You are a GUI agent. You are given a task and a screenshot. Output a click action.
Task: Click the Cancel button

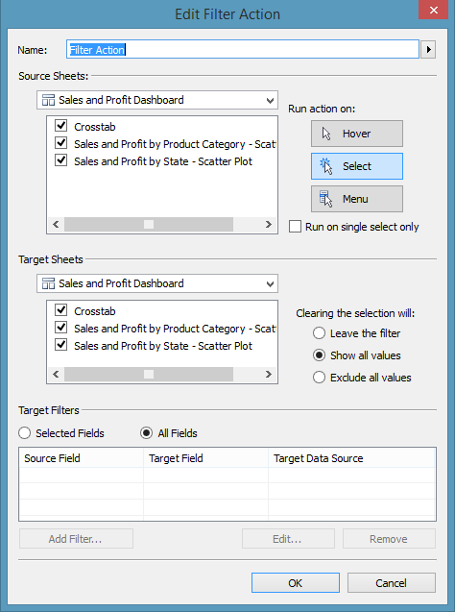point(391,583)
